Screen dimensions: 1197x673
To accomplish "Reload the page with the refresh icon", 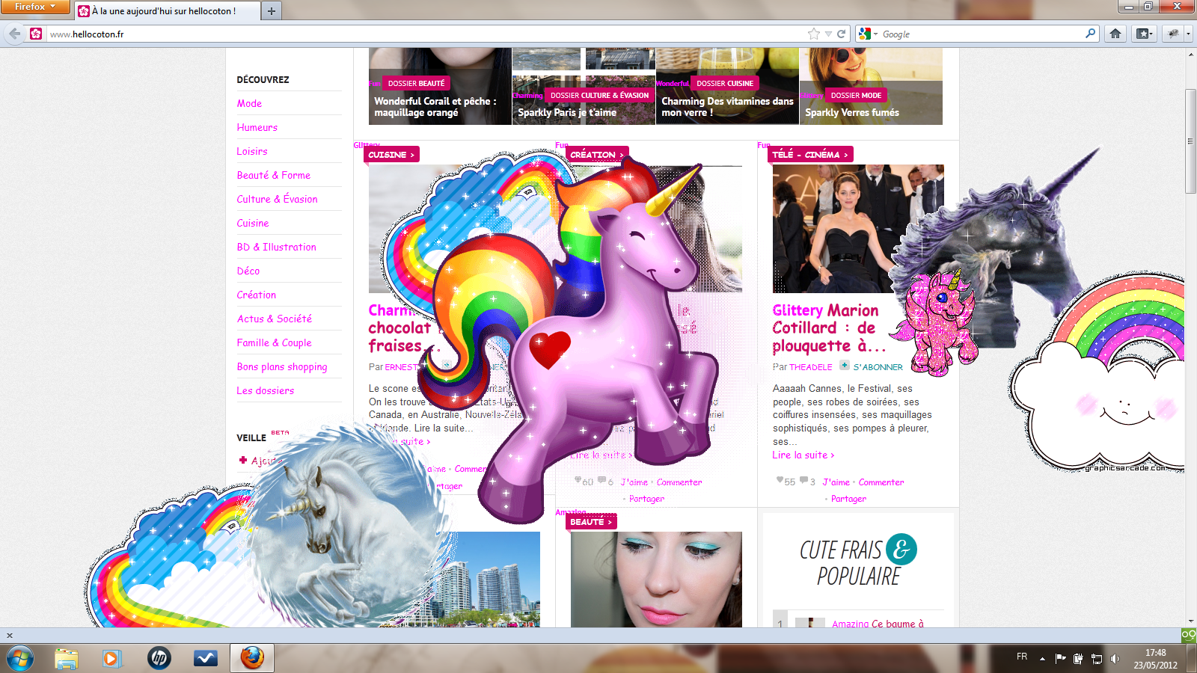I will [x=841, y=34].
